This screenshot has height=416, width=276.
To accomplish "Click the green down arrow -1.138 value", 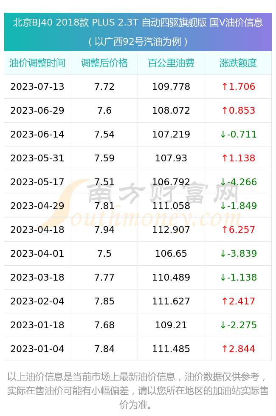I will point(238,277).
